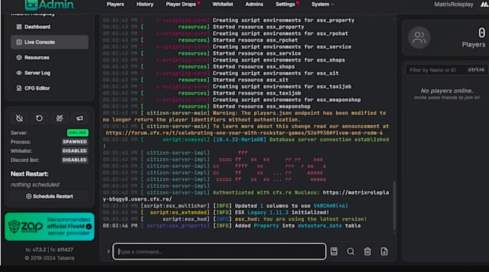The width and height of the screenshot is (489, 272).
Task: Click the MatrixRoleplay account name
Action: pos(454,4)
